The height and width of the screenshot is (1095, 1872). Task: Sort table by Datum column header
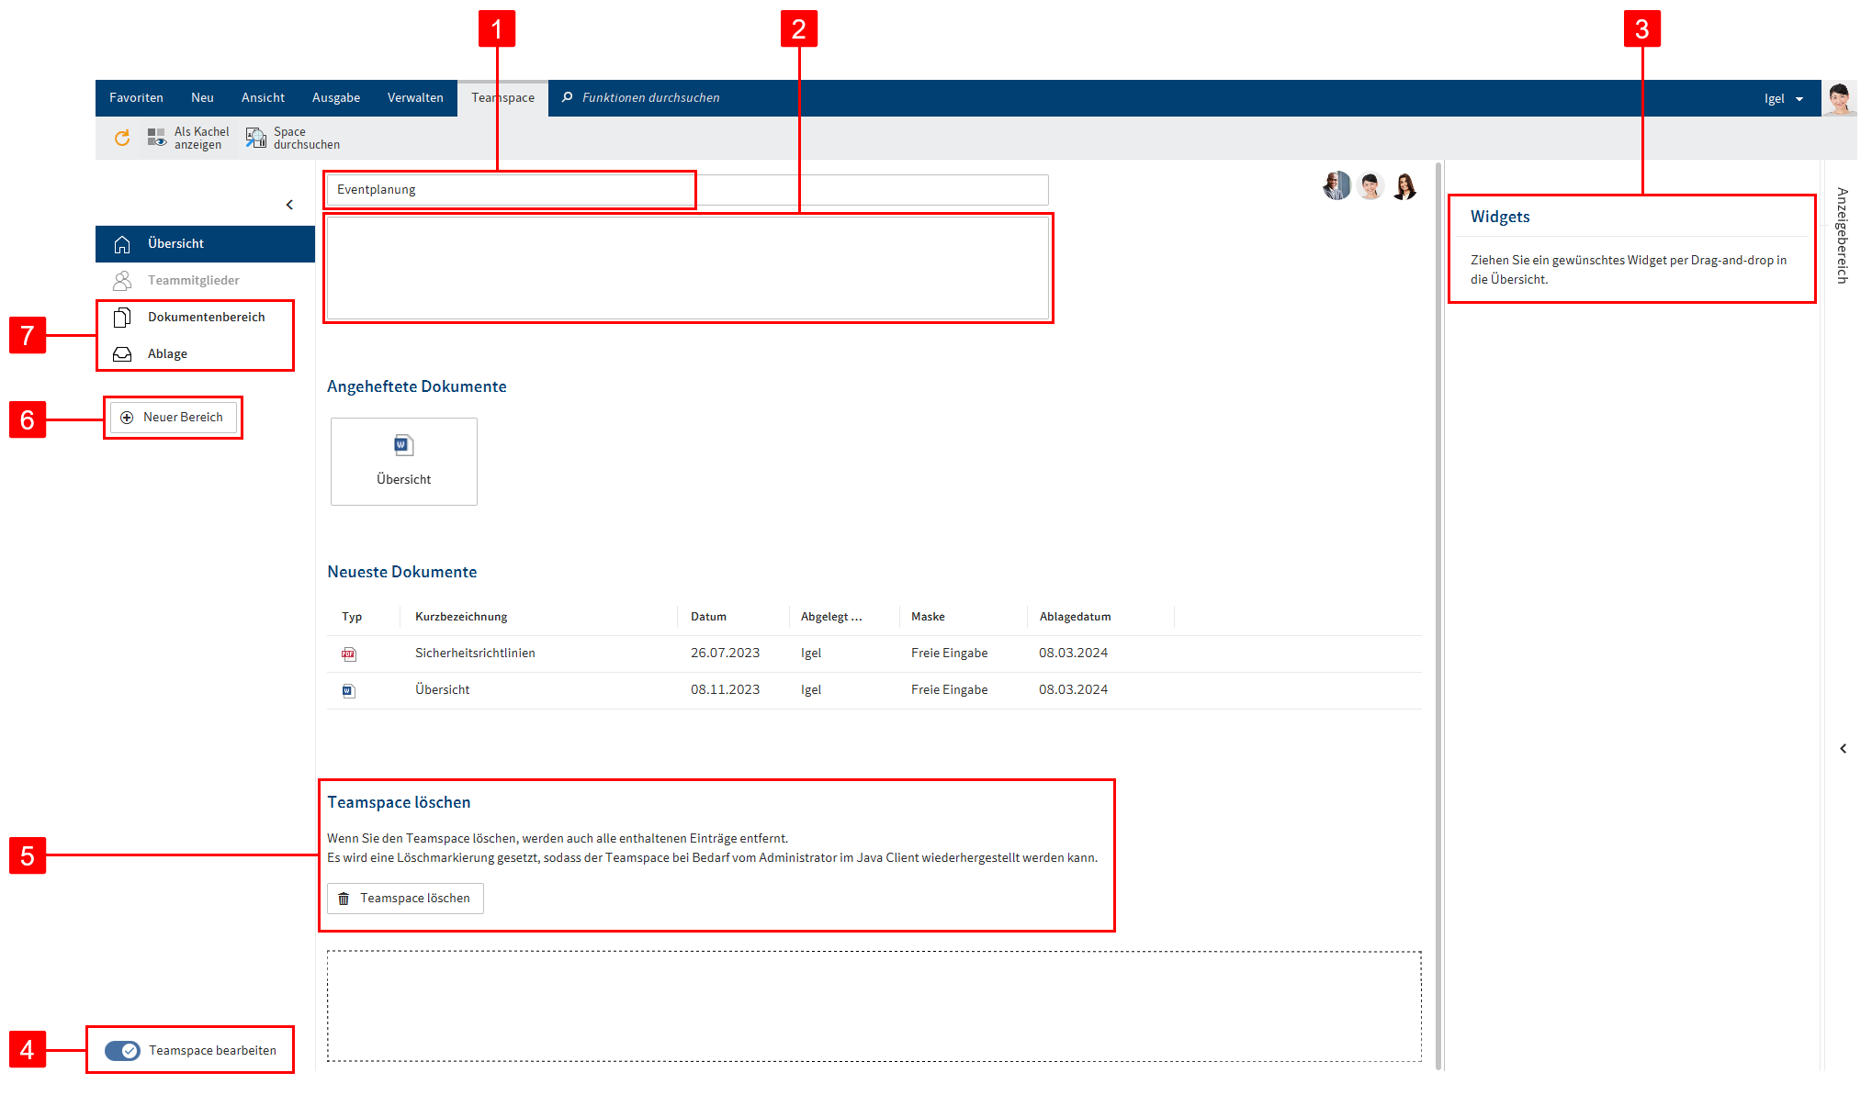(x=708, y=617)
